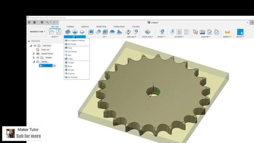
Task: Click the blue Select cursor tool
Action: (x=240, y=32)
